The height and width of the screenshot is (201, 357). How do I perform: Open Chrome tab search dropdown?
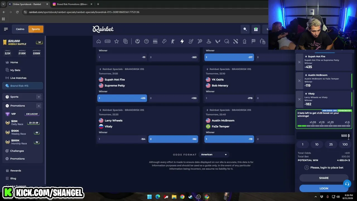pyautogui.click(x=3, y=4)
